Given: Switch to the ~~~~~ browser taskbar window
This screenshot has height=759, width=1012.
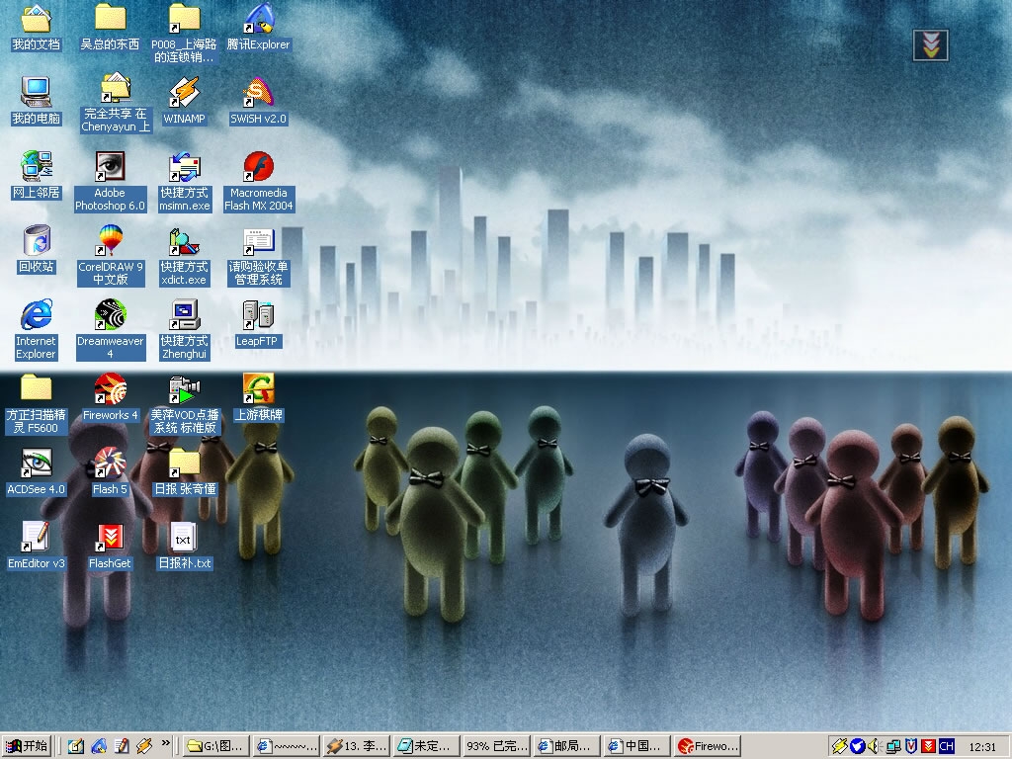Looking at the screenshot, I should tap(286, 746).
